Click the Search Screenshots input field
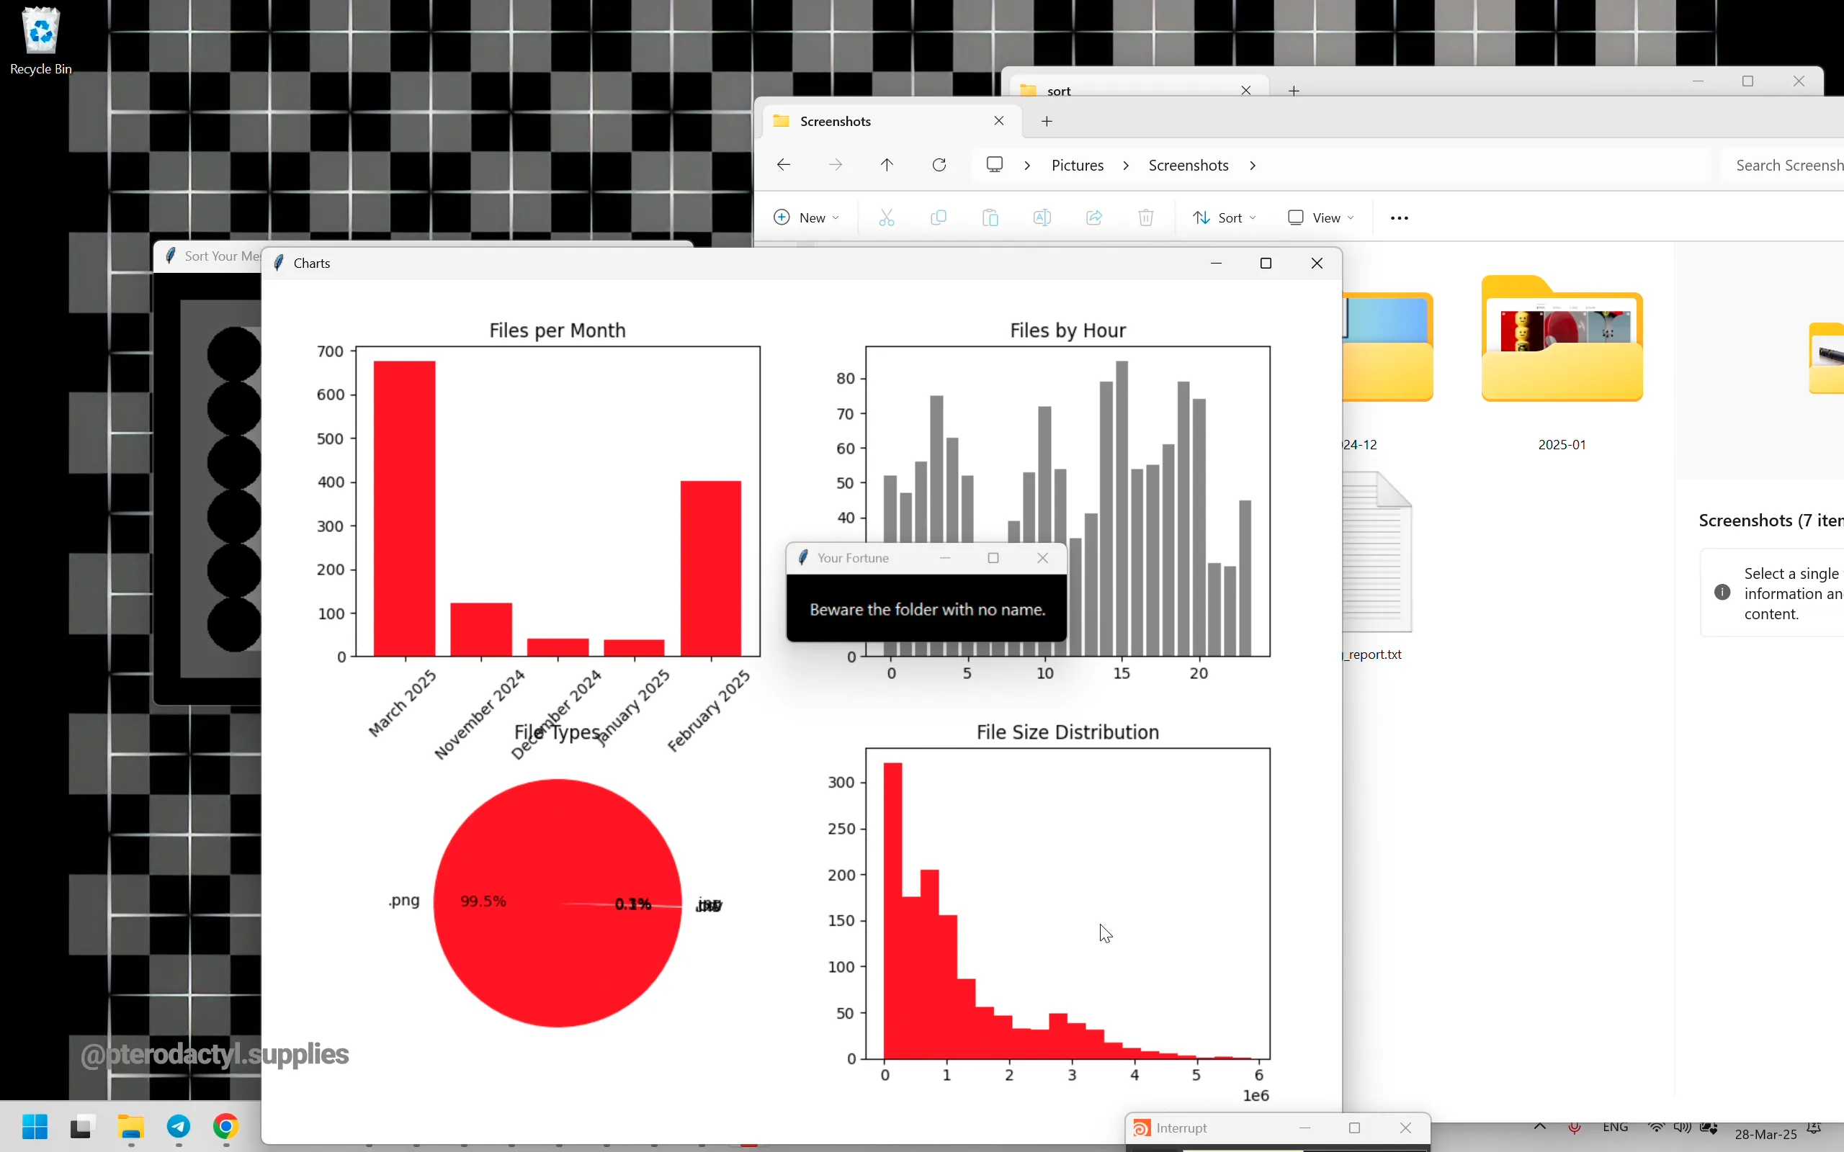This screenshot has height=1152, width=1844. (1783, 166)
